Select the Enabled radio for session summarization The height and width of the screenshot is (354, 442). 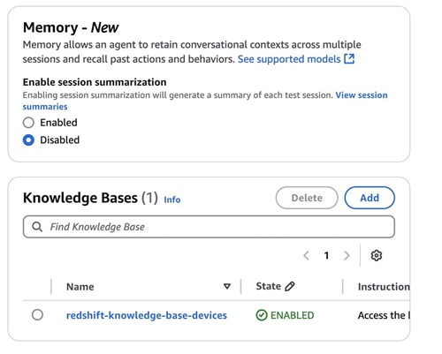coord(28,123)
